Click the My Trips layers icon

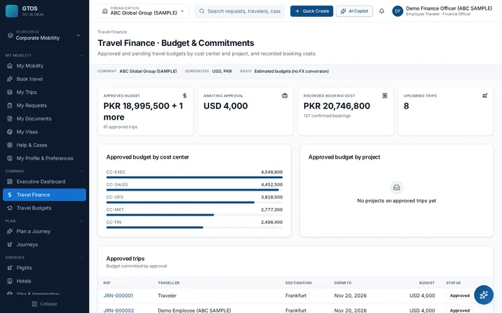click(x=10, y=93)
